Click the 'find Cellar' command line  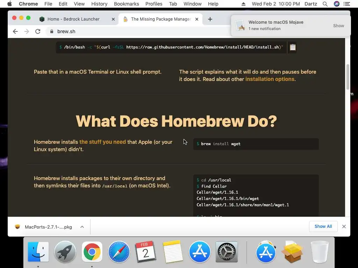click(x=214, y=186)
